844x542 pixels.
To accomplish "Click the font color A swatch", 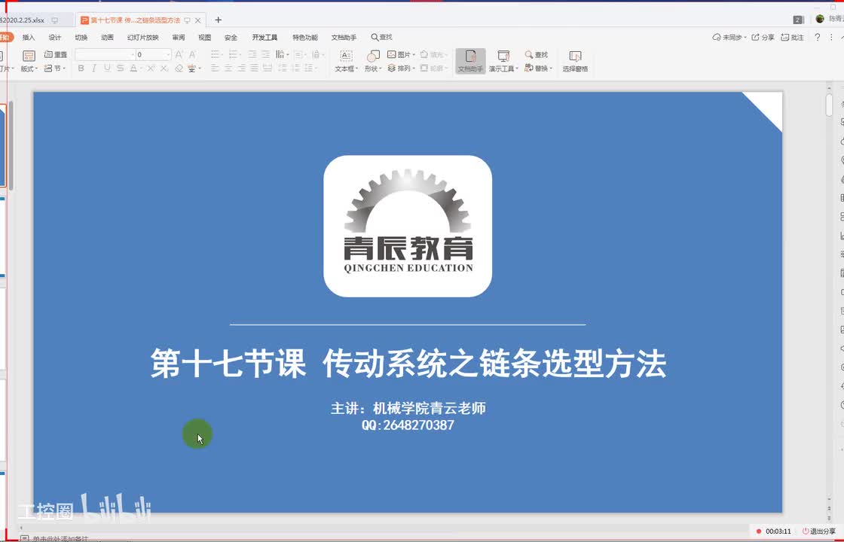I will 133,69.
